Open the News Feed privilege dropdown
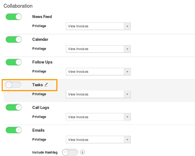 pyautogui.click(x=98, y=26)
